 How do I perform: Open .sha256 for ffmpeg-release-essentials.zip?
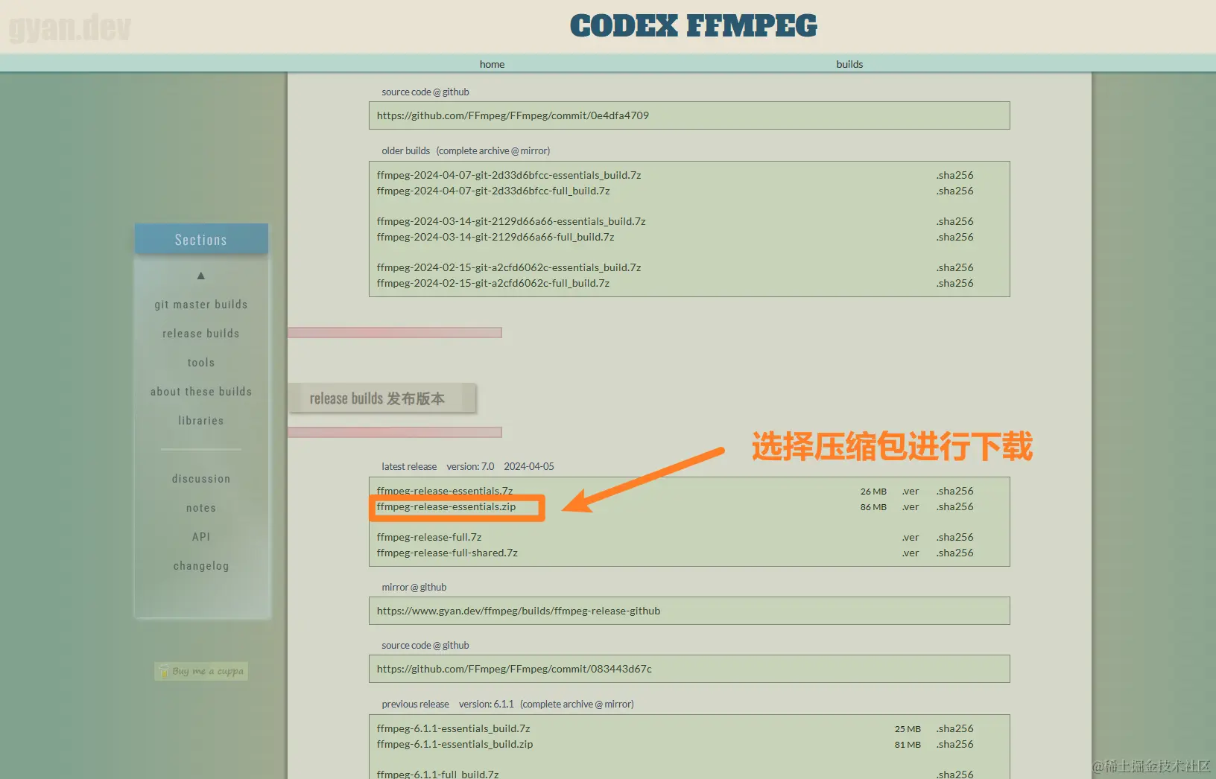pos(955,506)
